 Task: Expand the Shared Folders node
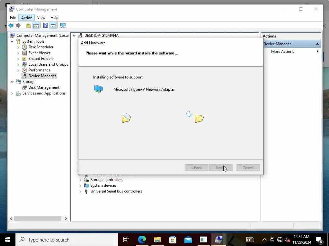tap(18, 59)
